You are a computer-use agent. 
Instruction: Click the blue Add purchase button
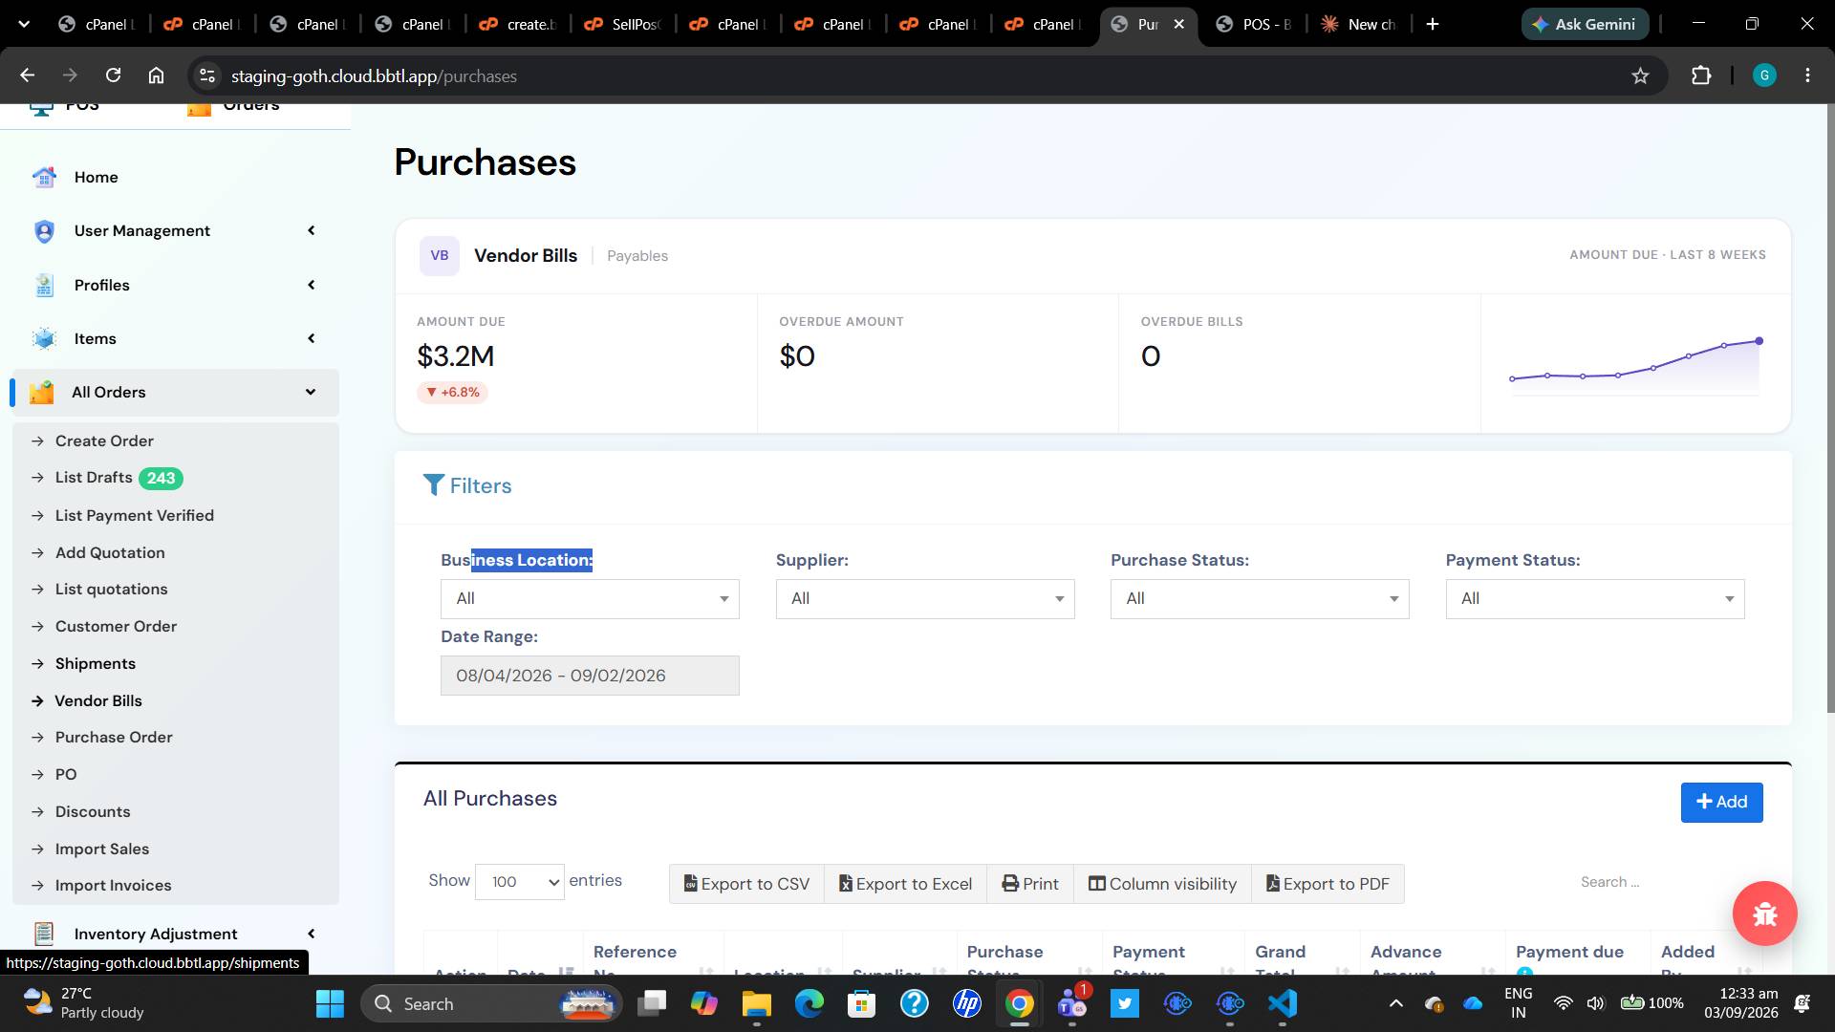click(1721, 803)
